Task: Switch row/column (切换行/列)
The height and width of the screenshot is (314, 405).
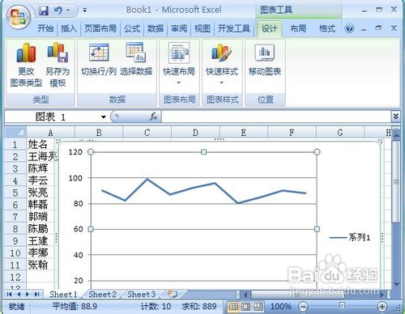Action: coord(99,60)
